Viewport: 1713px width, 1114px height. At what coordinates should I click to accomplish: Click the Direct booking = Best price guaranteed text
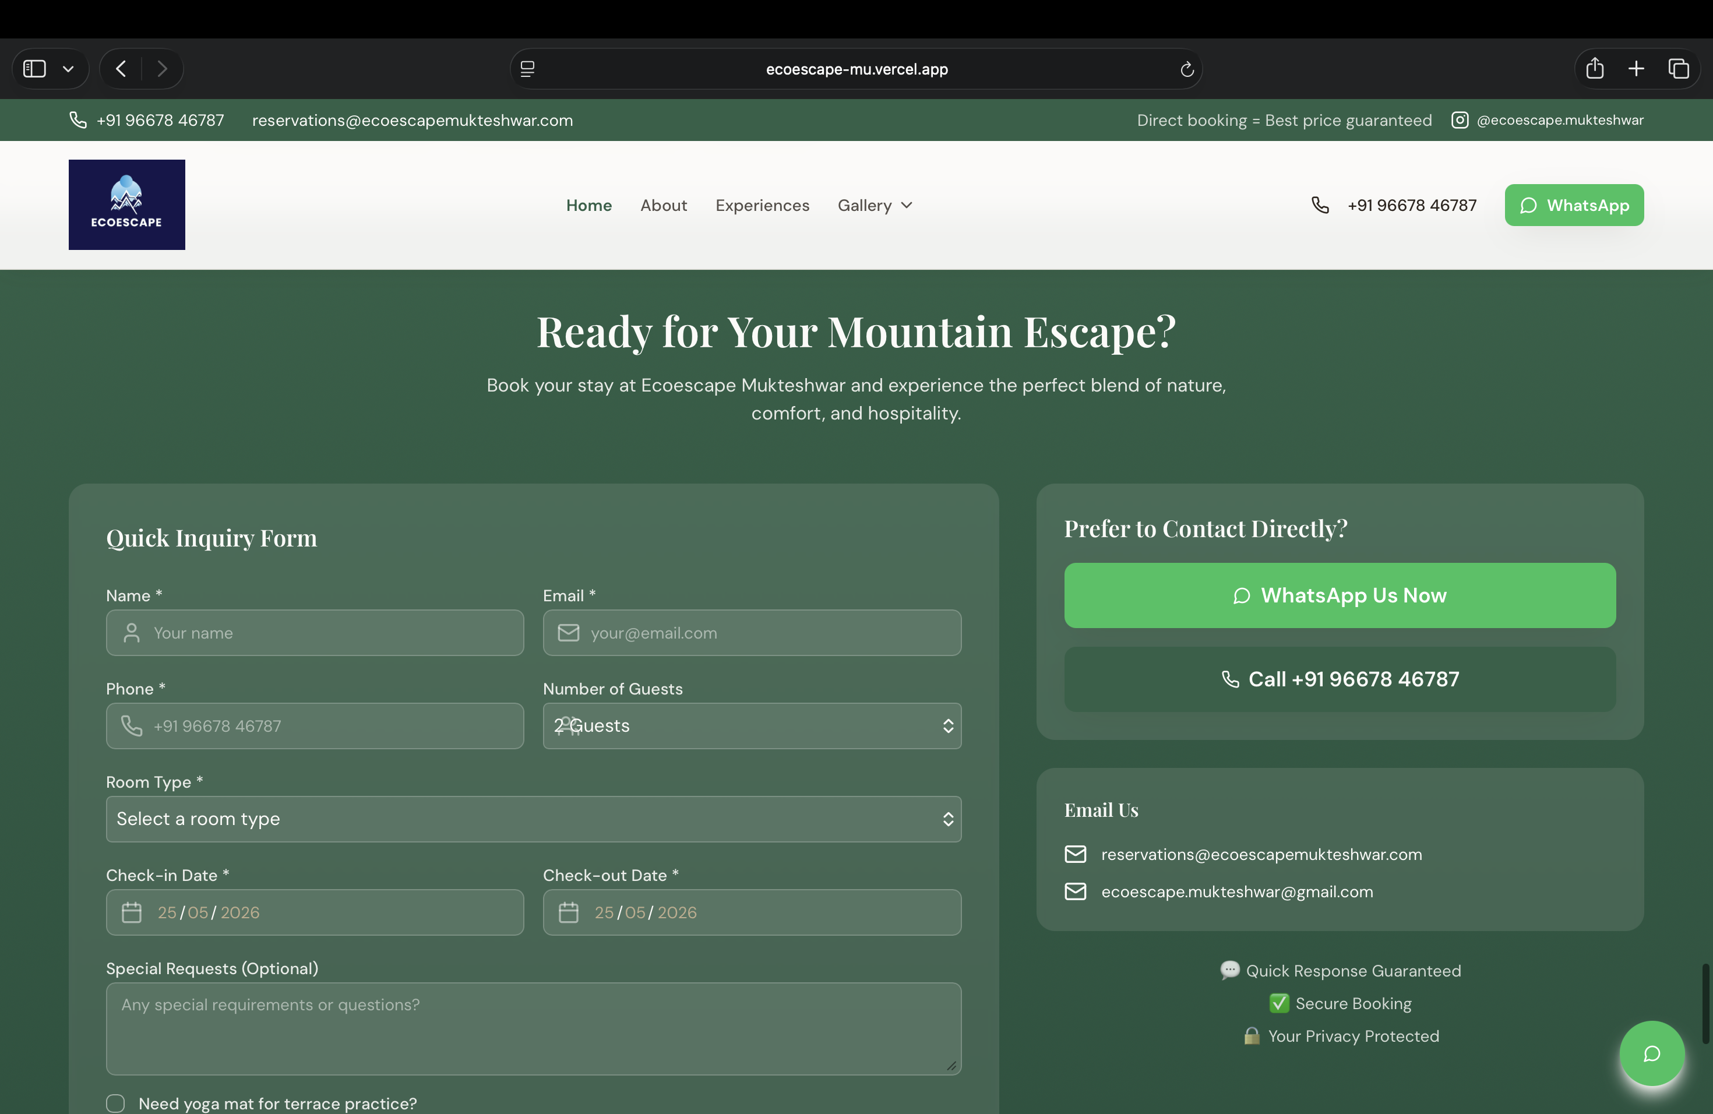(x=1284, y=120)
